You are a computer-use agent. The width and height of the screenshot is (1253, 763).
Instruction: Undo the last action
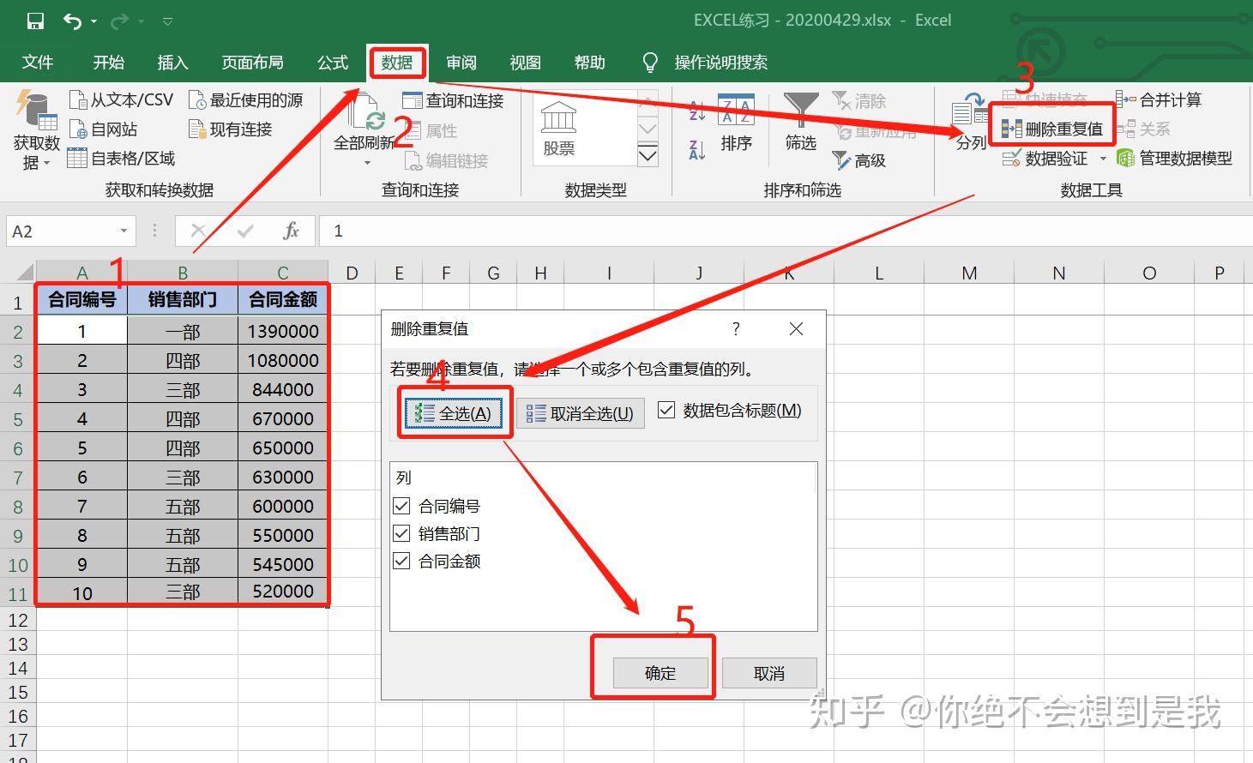[73, 21]
